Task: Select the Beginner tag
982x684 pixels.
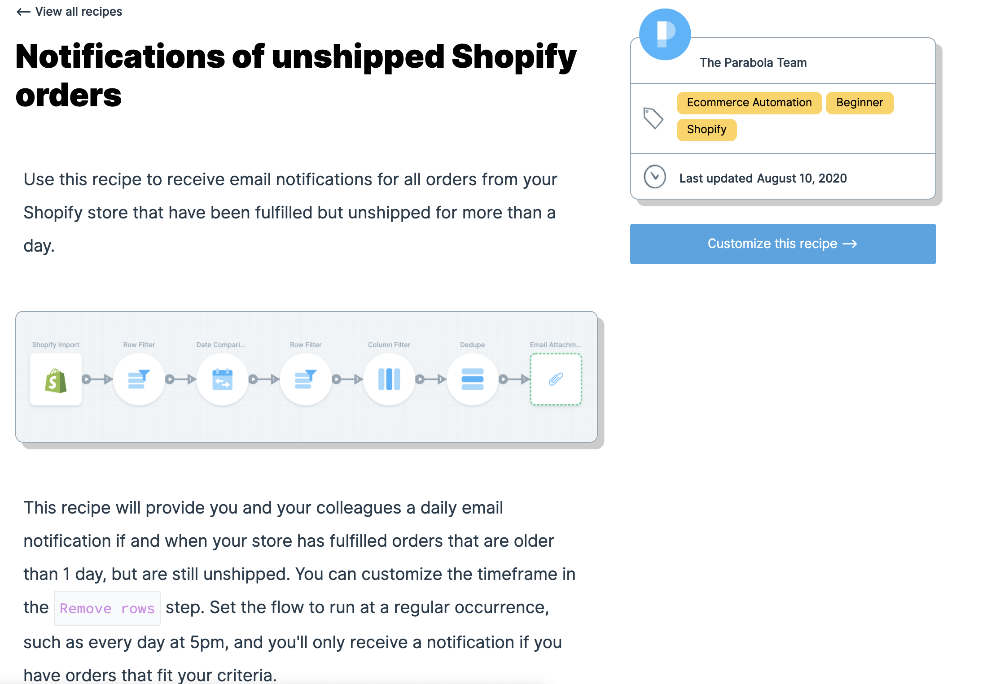Action: coord(859,103)
